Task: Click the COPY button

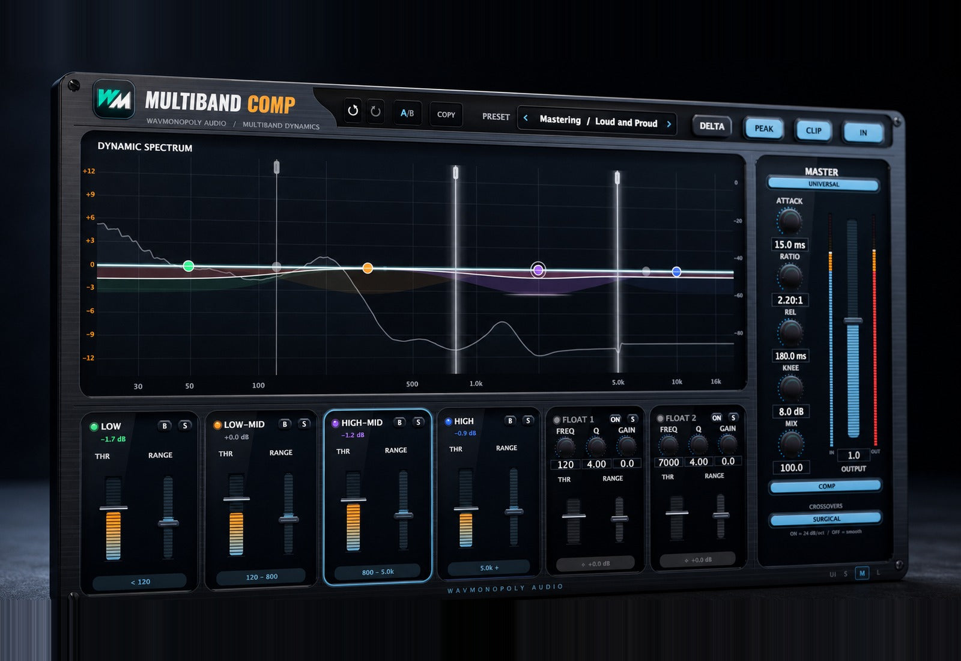Action: (x=446, y=114)
